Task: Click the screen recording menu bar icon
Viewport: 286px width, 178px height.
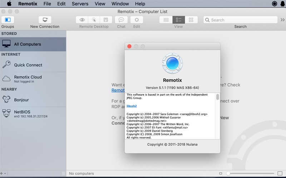Action: 274,4
